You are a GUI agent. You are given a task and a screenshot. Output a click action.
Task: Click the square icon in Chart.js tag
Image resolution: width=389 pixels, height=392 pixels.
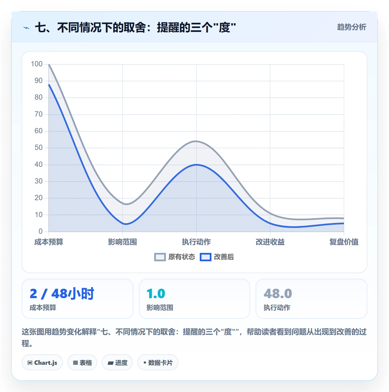point(30,363)
